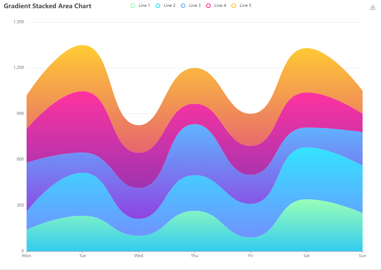381x270 pixels.
Task: Click the 'Fri' x-axis label
Action: [250, 256]
